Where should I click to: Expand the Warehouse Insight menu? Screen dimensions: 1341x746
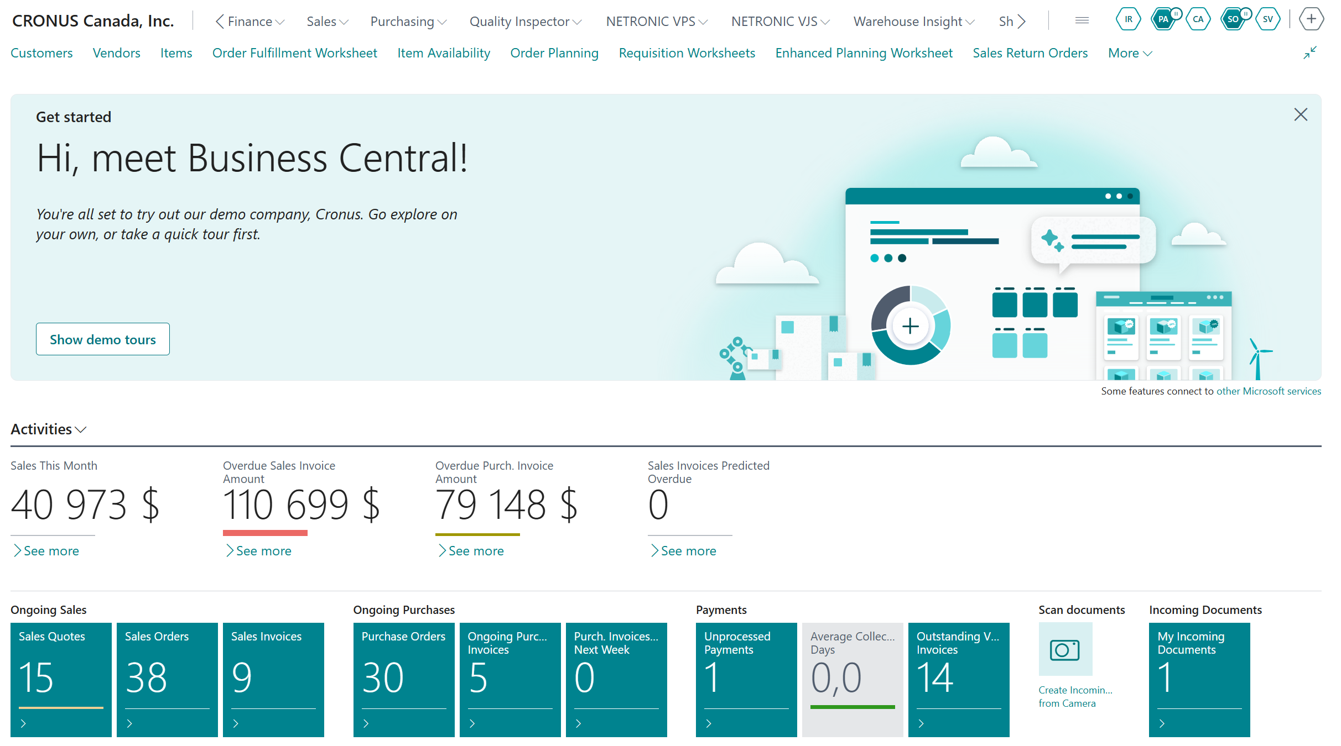(914, 22)
